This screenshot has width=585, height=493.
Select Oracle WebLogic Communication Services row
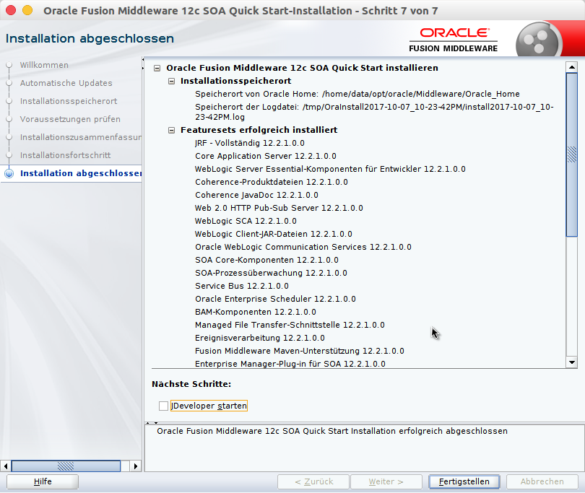pos(303,248)
